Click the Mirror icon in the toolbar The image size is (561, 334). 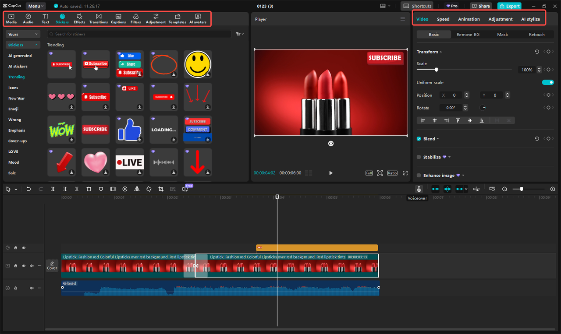137,189
